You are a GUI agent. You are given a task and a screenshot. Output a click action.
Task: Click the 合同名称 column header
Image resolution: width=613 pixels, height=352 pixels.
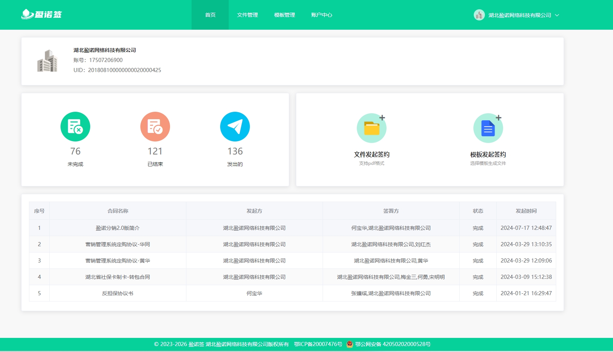tap(117, 211)
